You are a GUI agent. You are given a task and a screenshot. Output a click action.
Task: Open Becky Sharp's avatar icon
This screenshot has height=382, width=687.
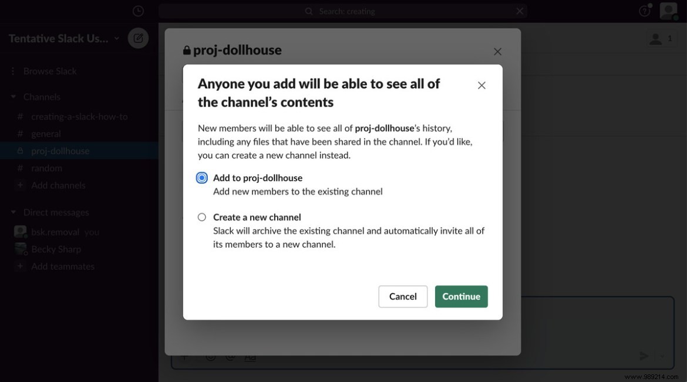point(21,248)
